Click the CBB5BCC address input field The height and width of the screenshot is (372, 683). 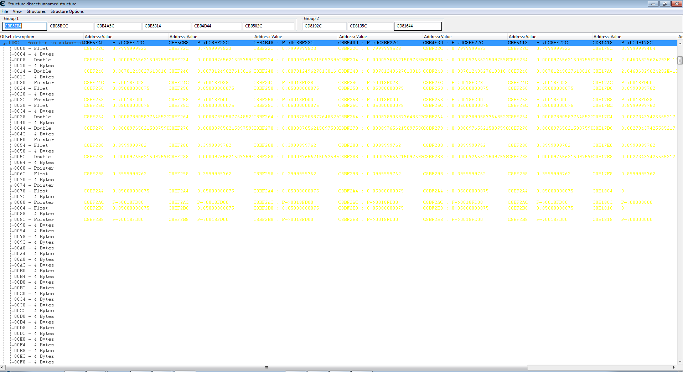[x=71, y=26]
